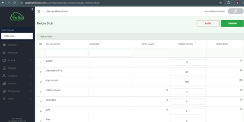Click the Beranda sidebar icon
This screenshot has width=244, height=122.
pyautogui.click(x=4, y=45)
